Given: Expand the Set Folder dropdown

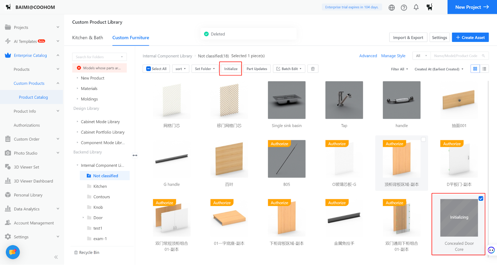Looking at the screenshot, I should coord(205,69).
